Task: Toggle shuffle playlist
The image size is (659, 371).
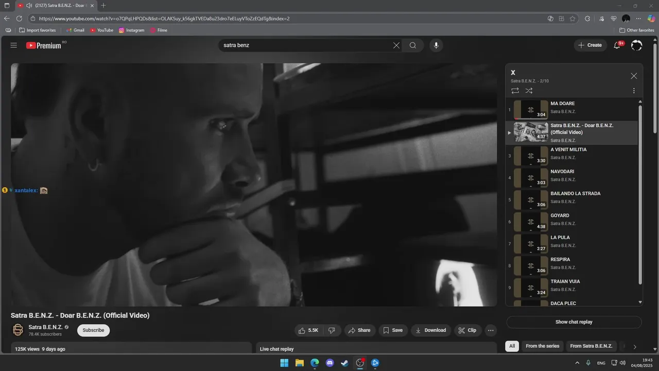Action: pyautogui.click(x=529, y=91)
